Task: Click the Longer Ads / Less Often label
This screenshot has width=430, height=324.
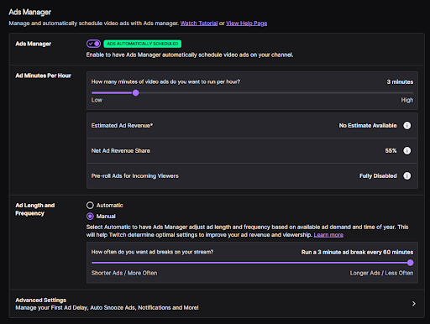Action: click(x=381, y=273)
